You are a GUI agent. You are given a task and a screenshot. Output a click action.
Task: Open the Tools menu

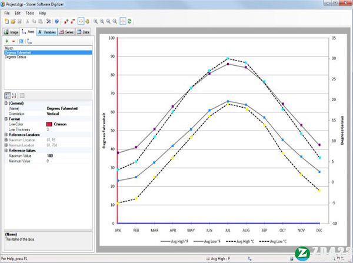30,13
